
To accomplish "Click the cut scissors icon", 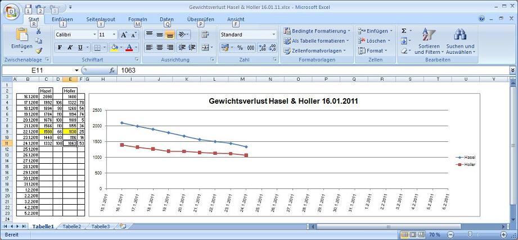I will click(x=39, y=31).
